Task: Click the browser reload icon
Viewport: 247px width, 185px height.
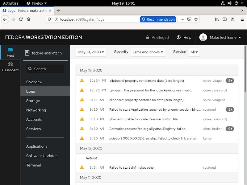Action: point(21,19)
